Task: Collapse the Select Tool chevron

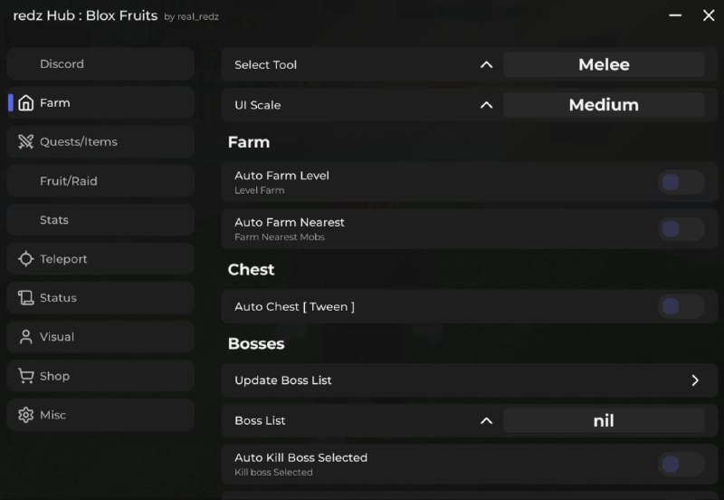Action: pos(486,65)
